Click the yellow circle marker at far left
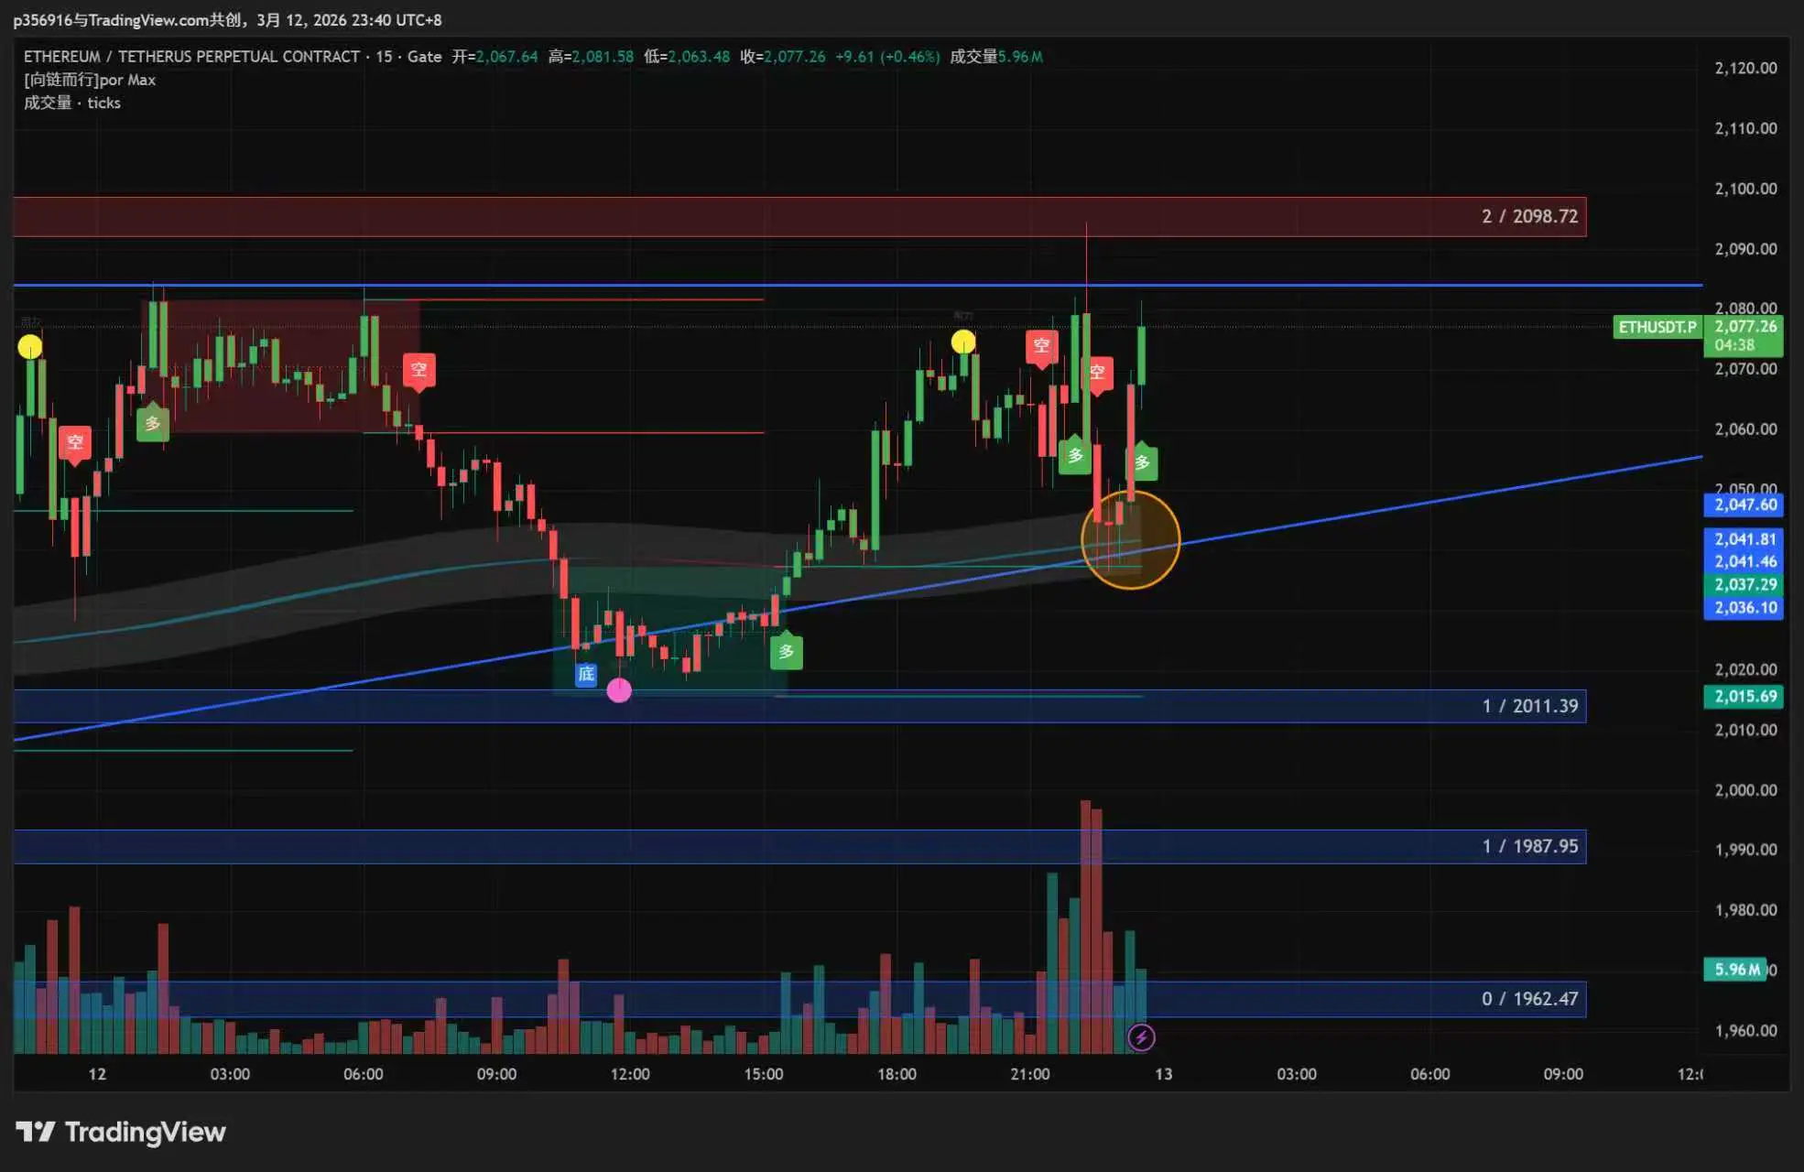 30,347
